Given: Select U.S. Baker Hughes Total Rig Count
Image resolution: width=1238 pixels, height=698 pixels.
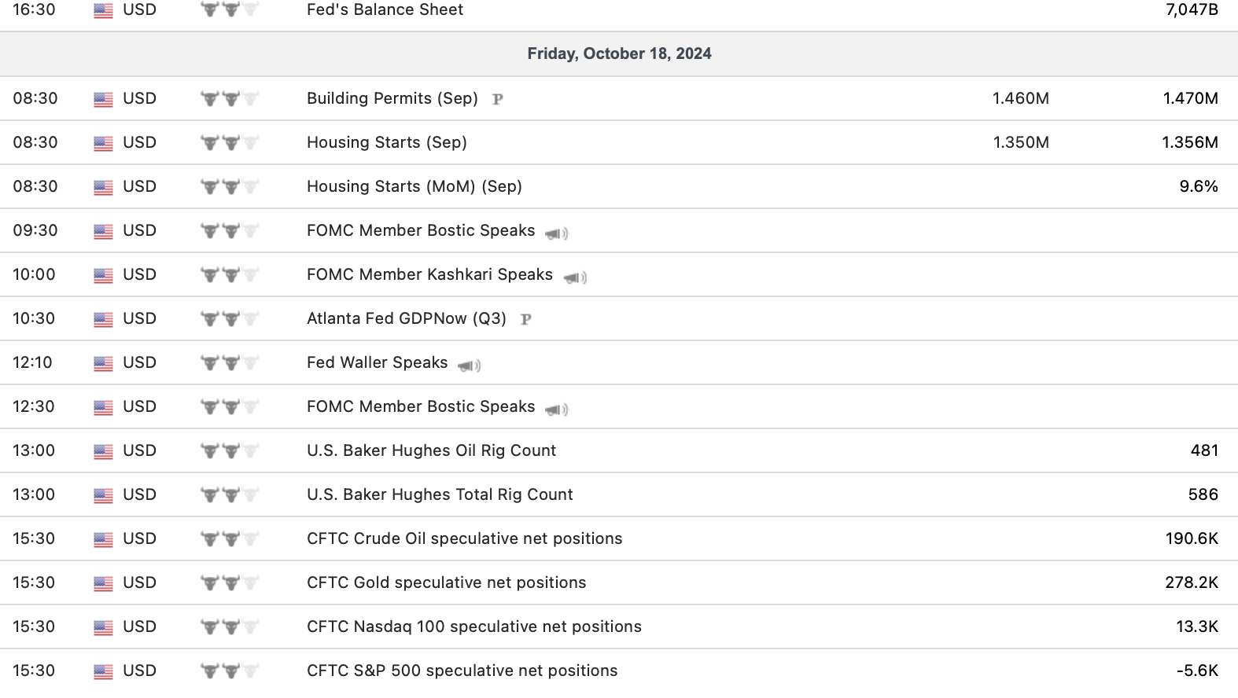Looking at the screenshot, I should point(440,494).
